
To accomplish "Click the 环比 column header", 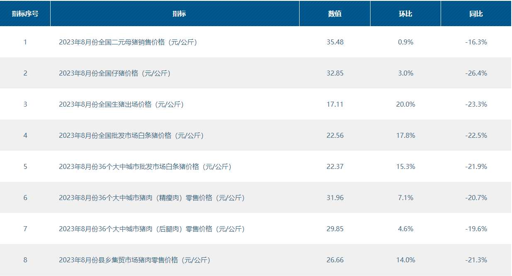I will coord(405,14).
